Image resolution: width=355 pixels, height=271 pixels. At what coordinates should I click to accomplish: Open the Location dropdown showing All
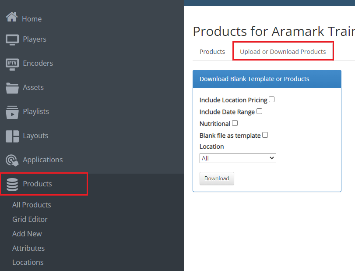coord(238,158)
